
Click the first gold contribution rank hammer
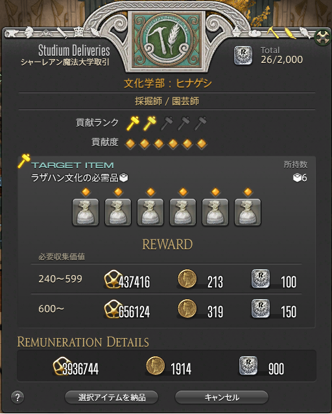(x=133, y=123)
